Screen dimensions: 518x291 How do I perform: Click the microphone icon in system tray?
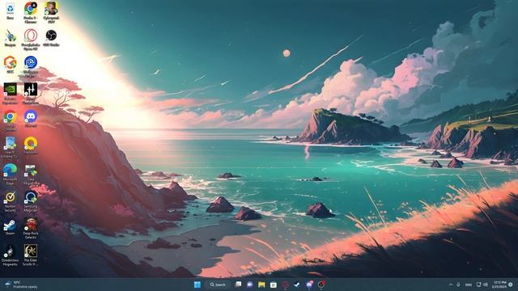tap(458, 285)
